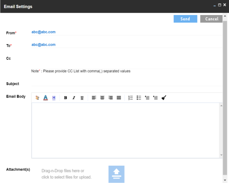Click the dialog's vertical scrollbar down arrow

(x=225, y=180)
